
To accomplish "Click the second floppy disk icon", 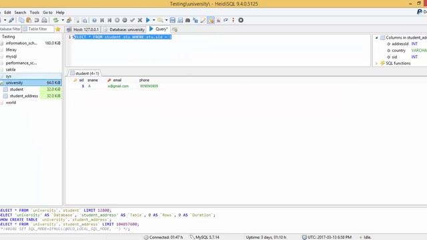I will click(180, 20).
